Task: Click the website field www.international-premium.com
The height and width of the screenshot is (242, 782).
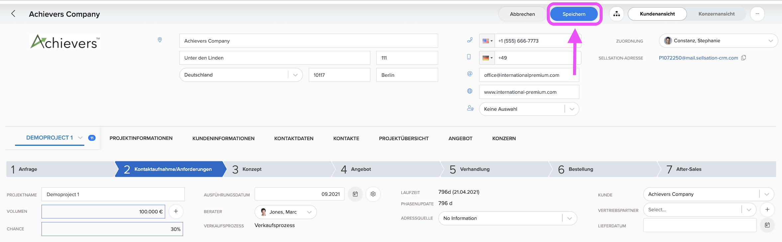Action: pos(529,92)
